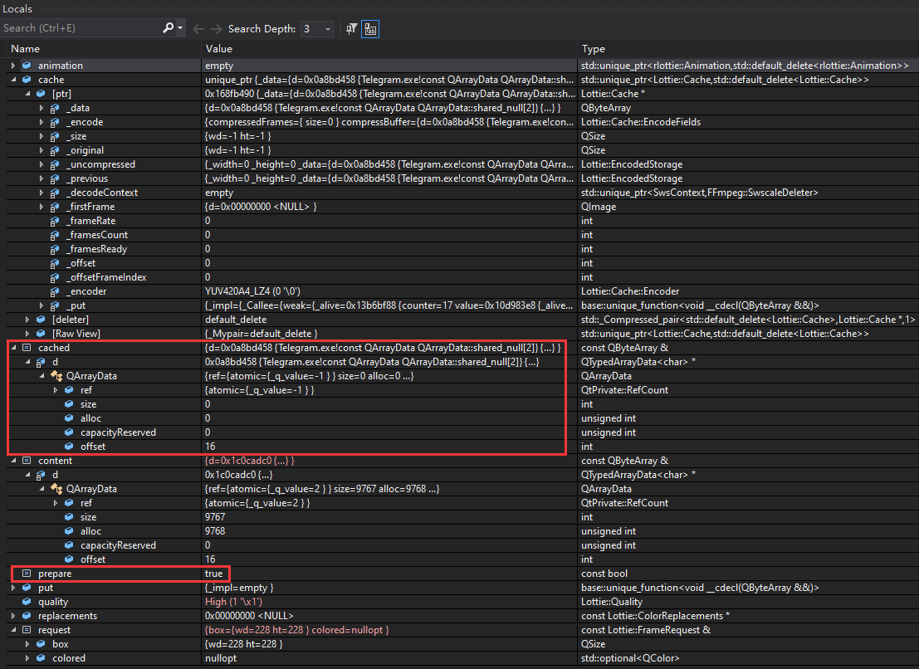
Task: Click the prepare parameter icon
Action: point(27,574)
